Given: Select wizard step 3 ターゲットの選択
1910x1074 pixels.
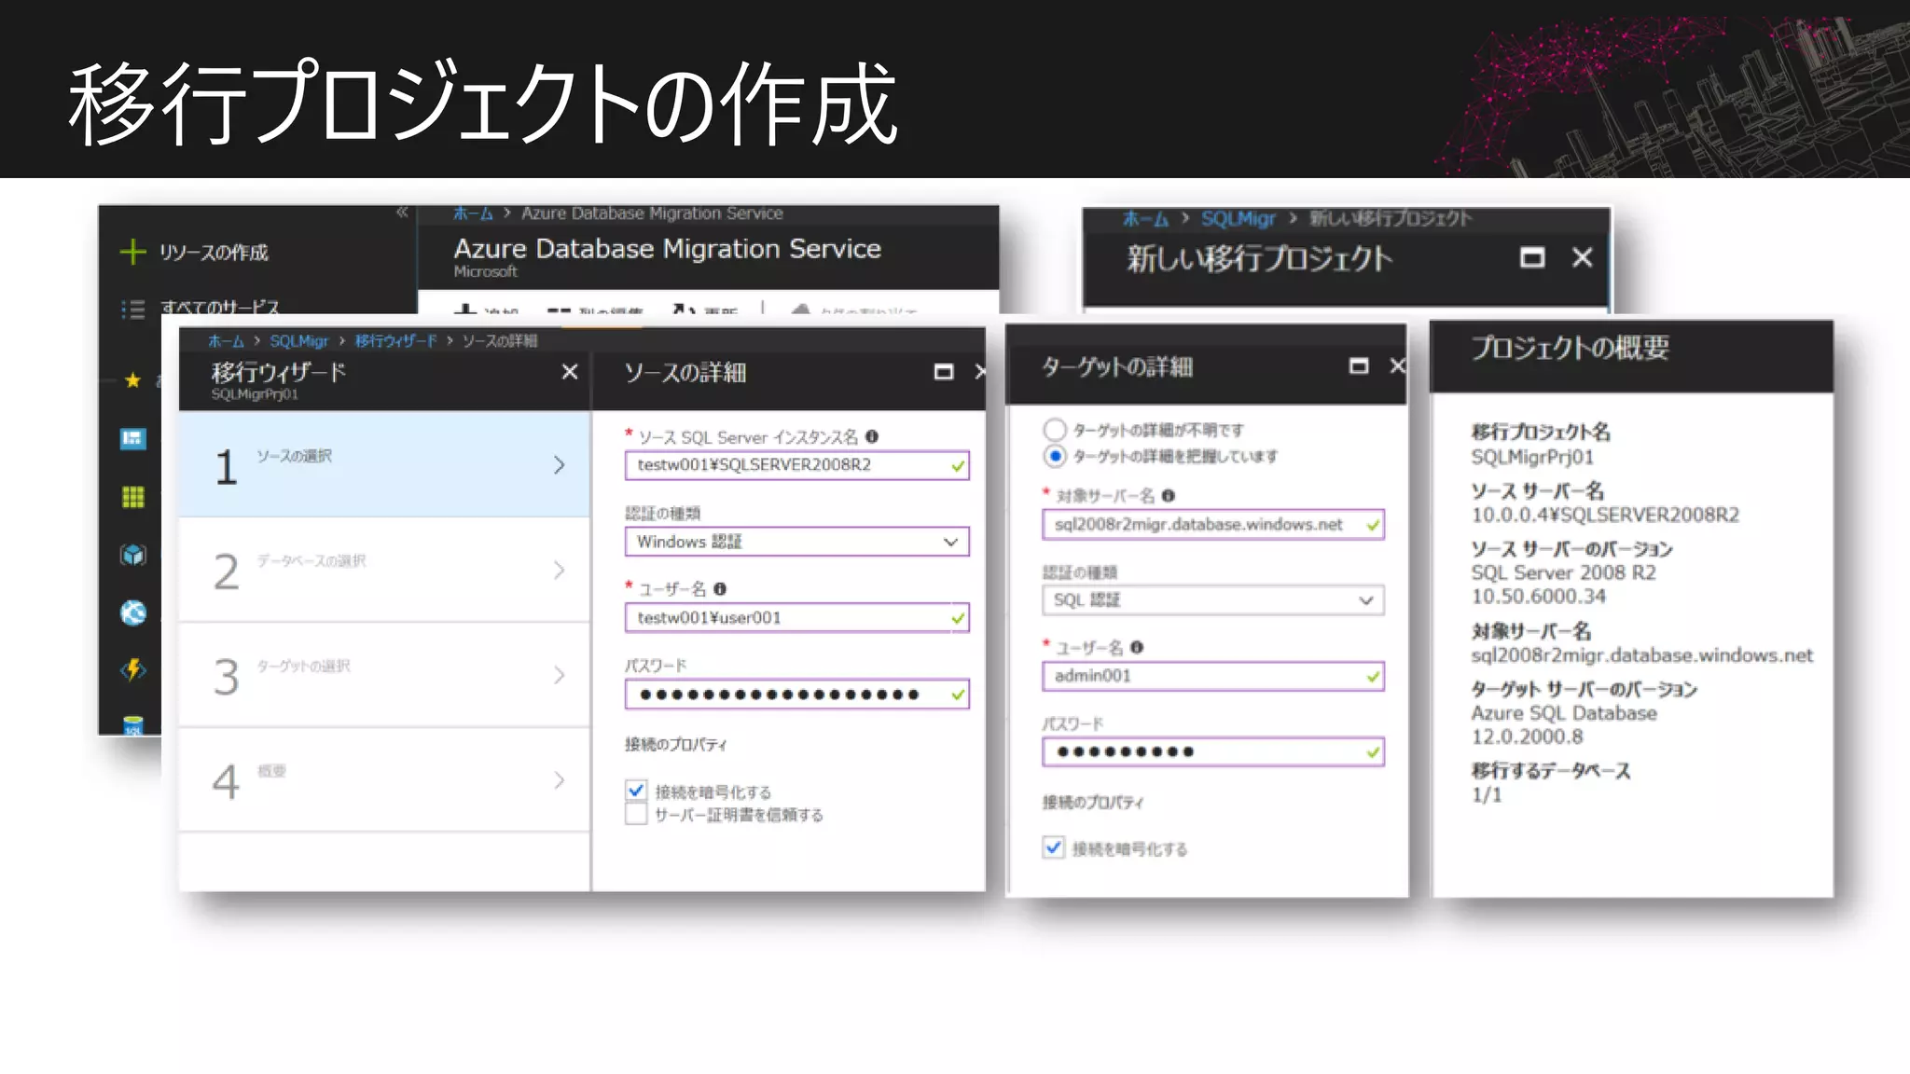Looking at the screenshot, I should [382, 675].
